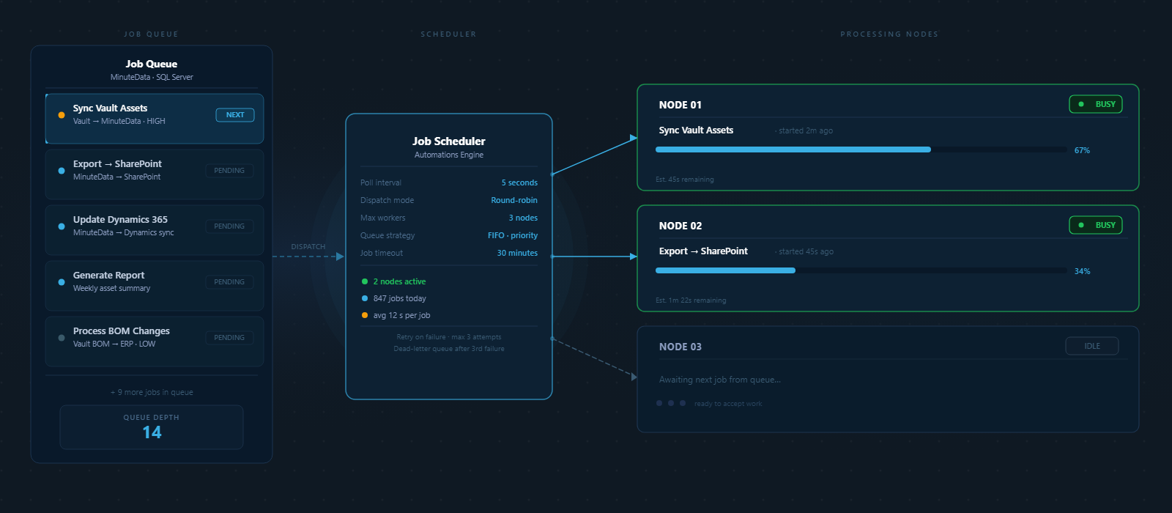Click the NEXT badge on Sync Vault Assets
Screen dimensions: 1172x513
coord(235,115)
